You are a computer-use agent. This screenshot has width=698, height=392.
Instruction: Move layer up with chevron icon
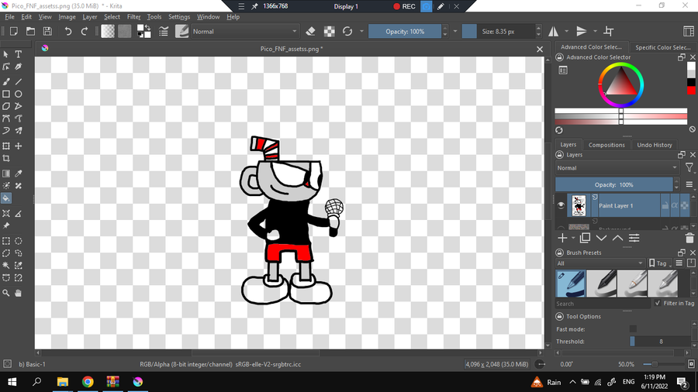618,239
